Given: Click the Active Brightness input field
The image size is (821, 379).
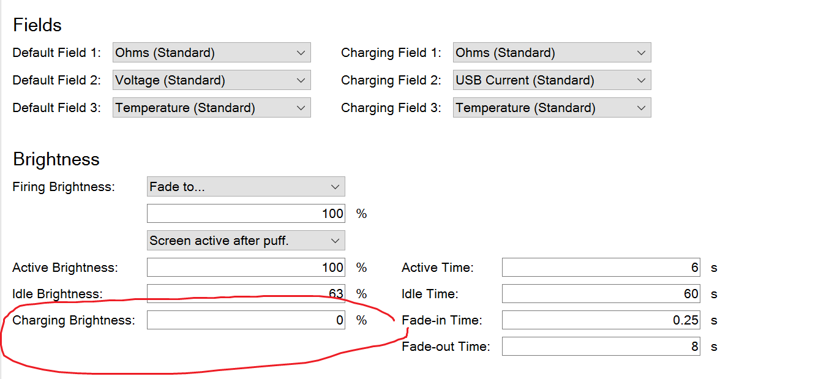Looking at the screenshot, I should pyautogui.click(x=246, y=268).
